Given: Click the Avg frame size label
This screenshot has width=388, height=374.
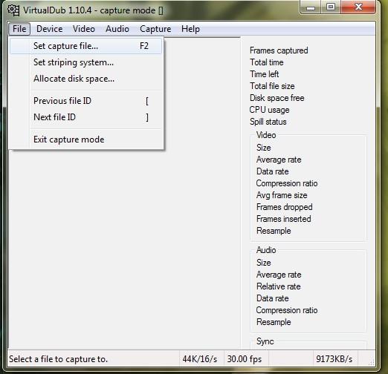Looking at the screenshot, I should click(x=282, y=195).
